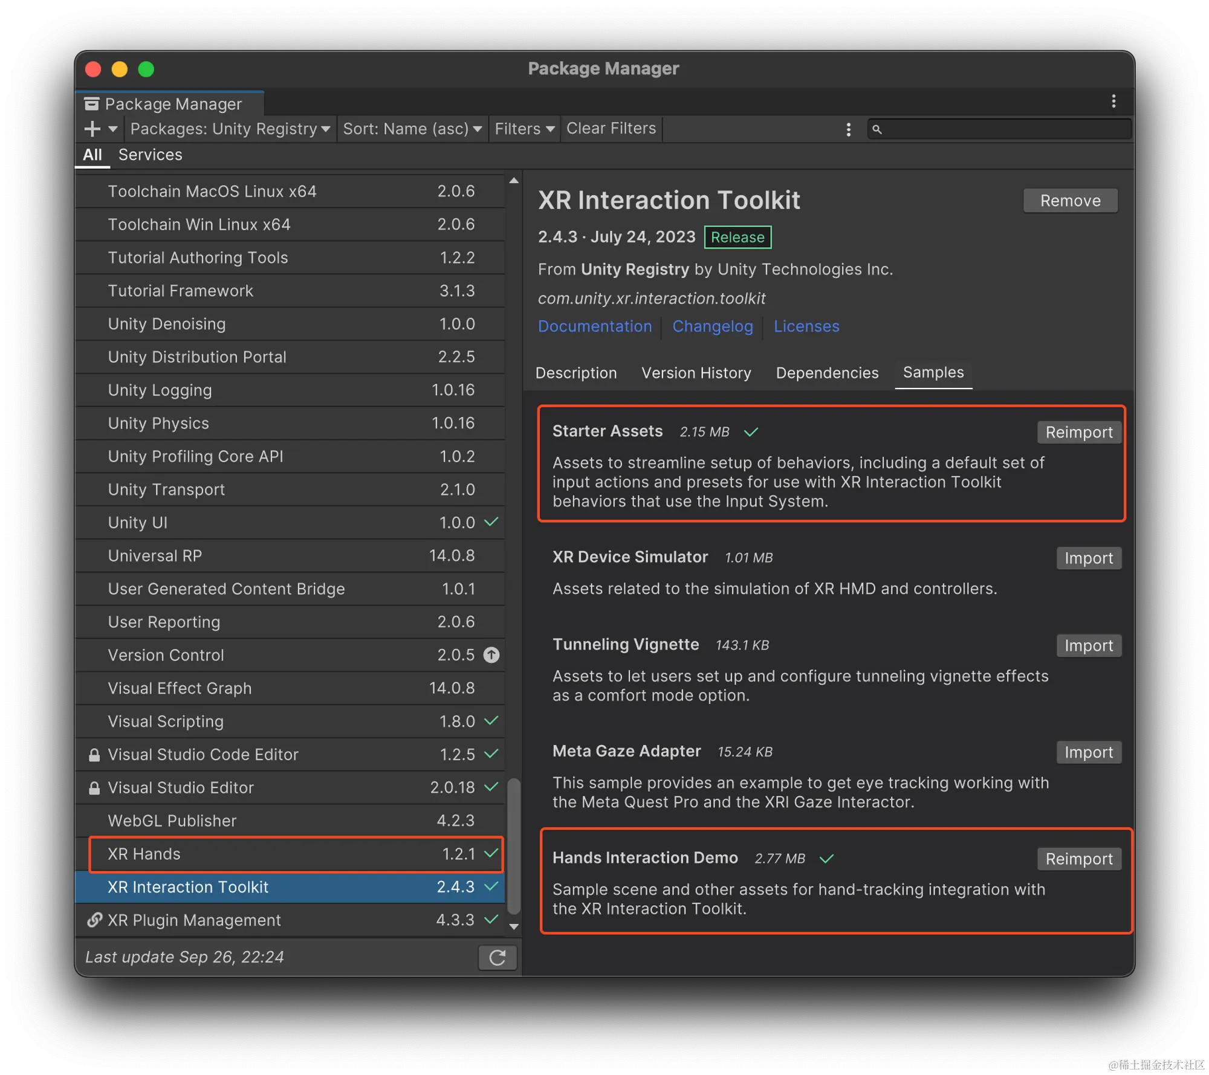
Task: Select Unity Denoising package
Action: pyautogui.click(x=290, y=324)
